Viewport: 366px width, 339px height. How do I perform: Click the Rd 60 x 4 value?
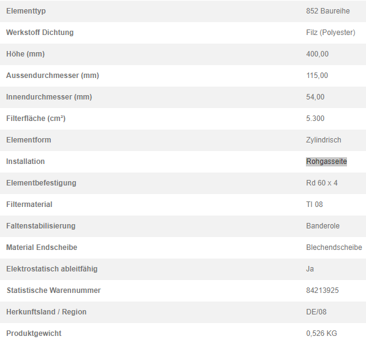tap(322, 183)
